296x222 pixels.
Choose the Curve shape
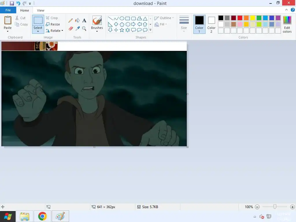point(116,18)
